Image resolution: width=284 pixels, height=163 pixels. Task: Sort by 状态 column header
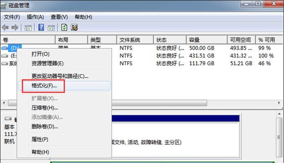click(170, 40)
